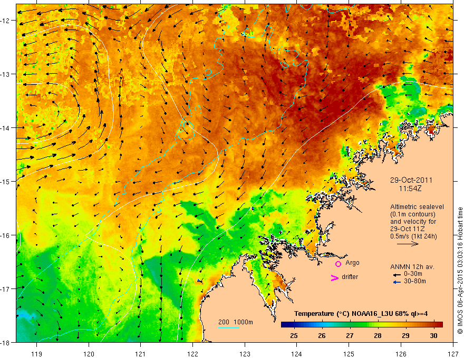Click the '(0.1m contours)' legend line
Screen dimensions: 464x358
pos(413,214)
